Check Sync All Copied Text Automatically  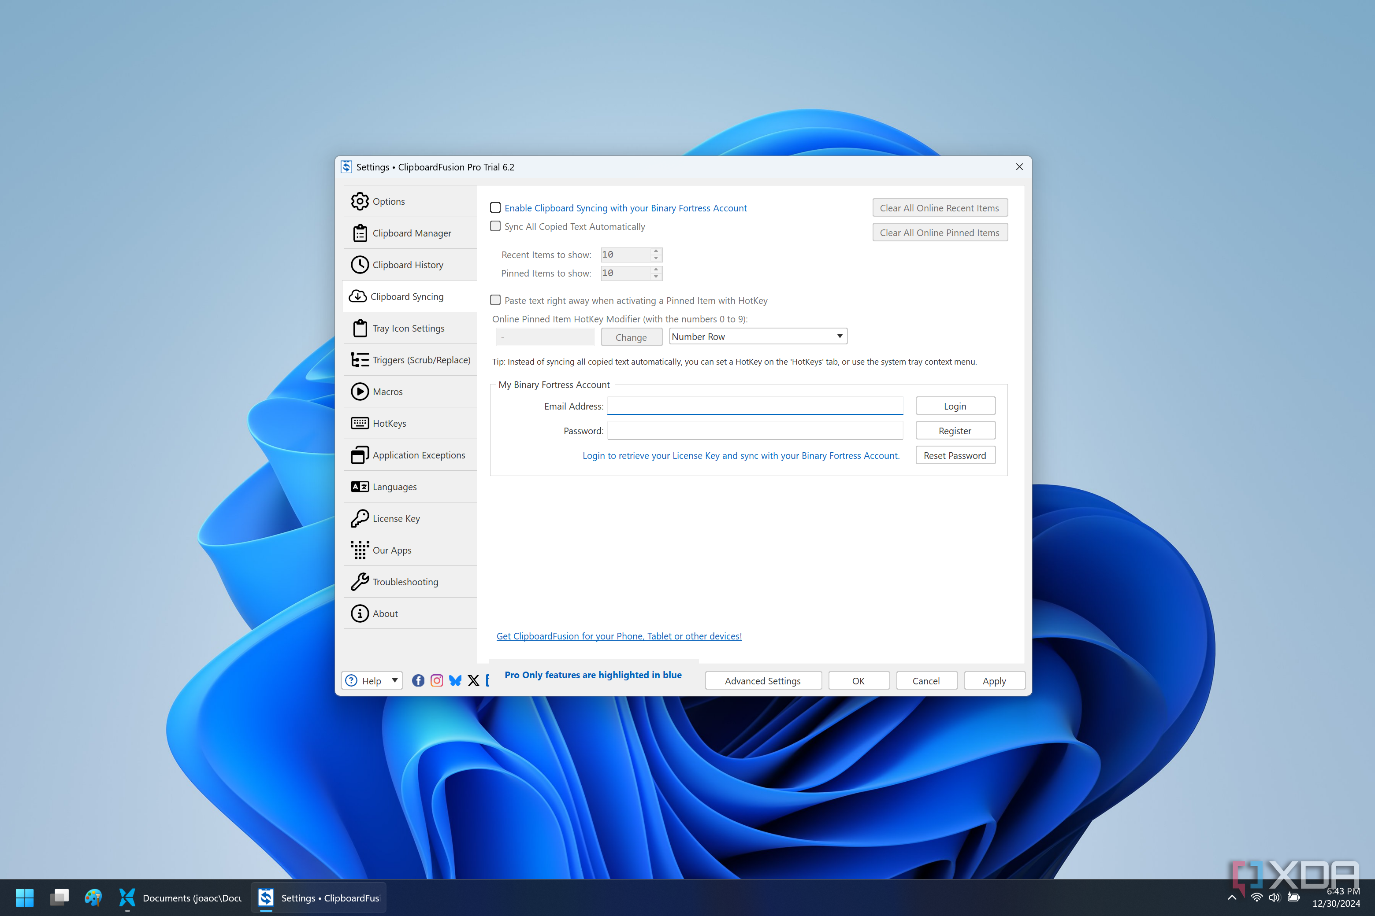pyautogui.click(x=495, y=226)
